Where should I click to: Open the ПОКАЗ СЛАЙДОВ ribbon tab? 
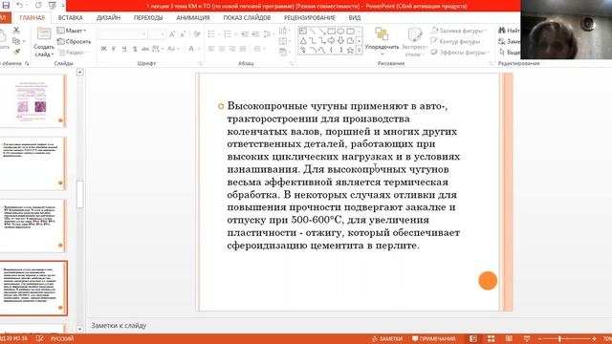click(x=247, y=17)
